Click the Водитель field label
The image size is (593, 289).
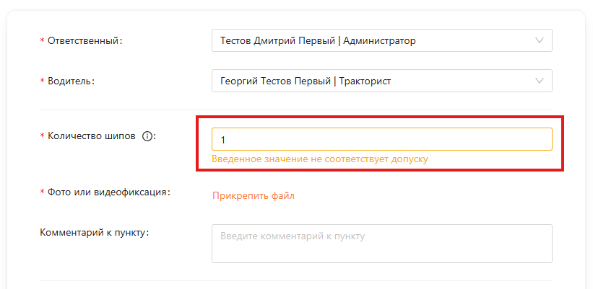coord(71,81)
